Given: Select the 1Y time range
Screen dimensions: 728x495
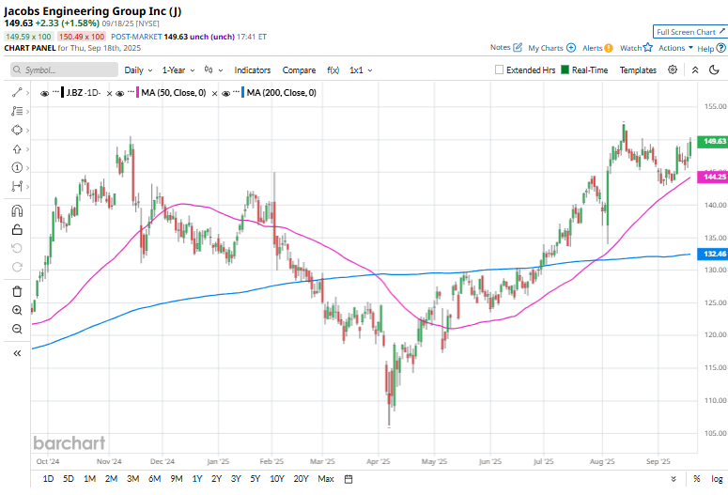Looking at the screenshot, I should pyautogui.click(x=197, y=479).
